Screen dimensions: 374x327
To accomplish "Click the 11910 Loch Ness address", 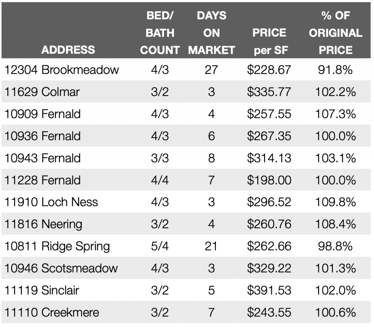I will (51, 202).
